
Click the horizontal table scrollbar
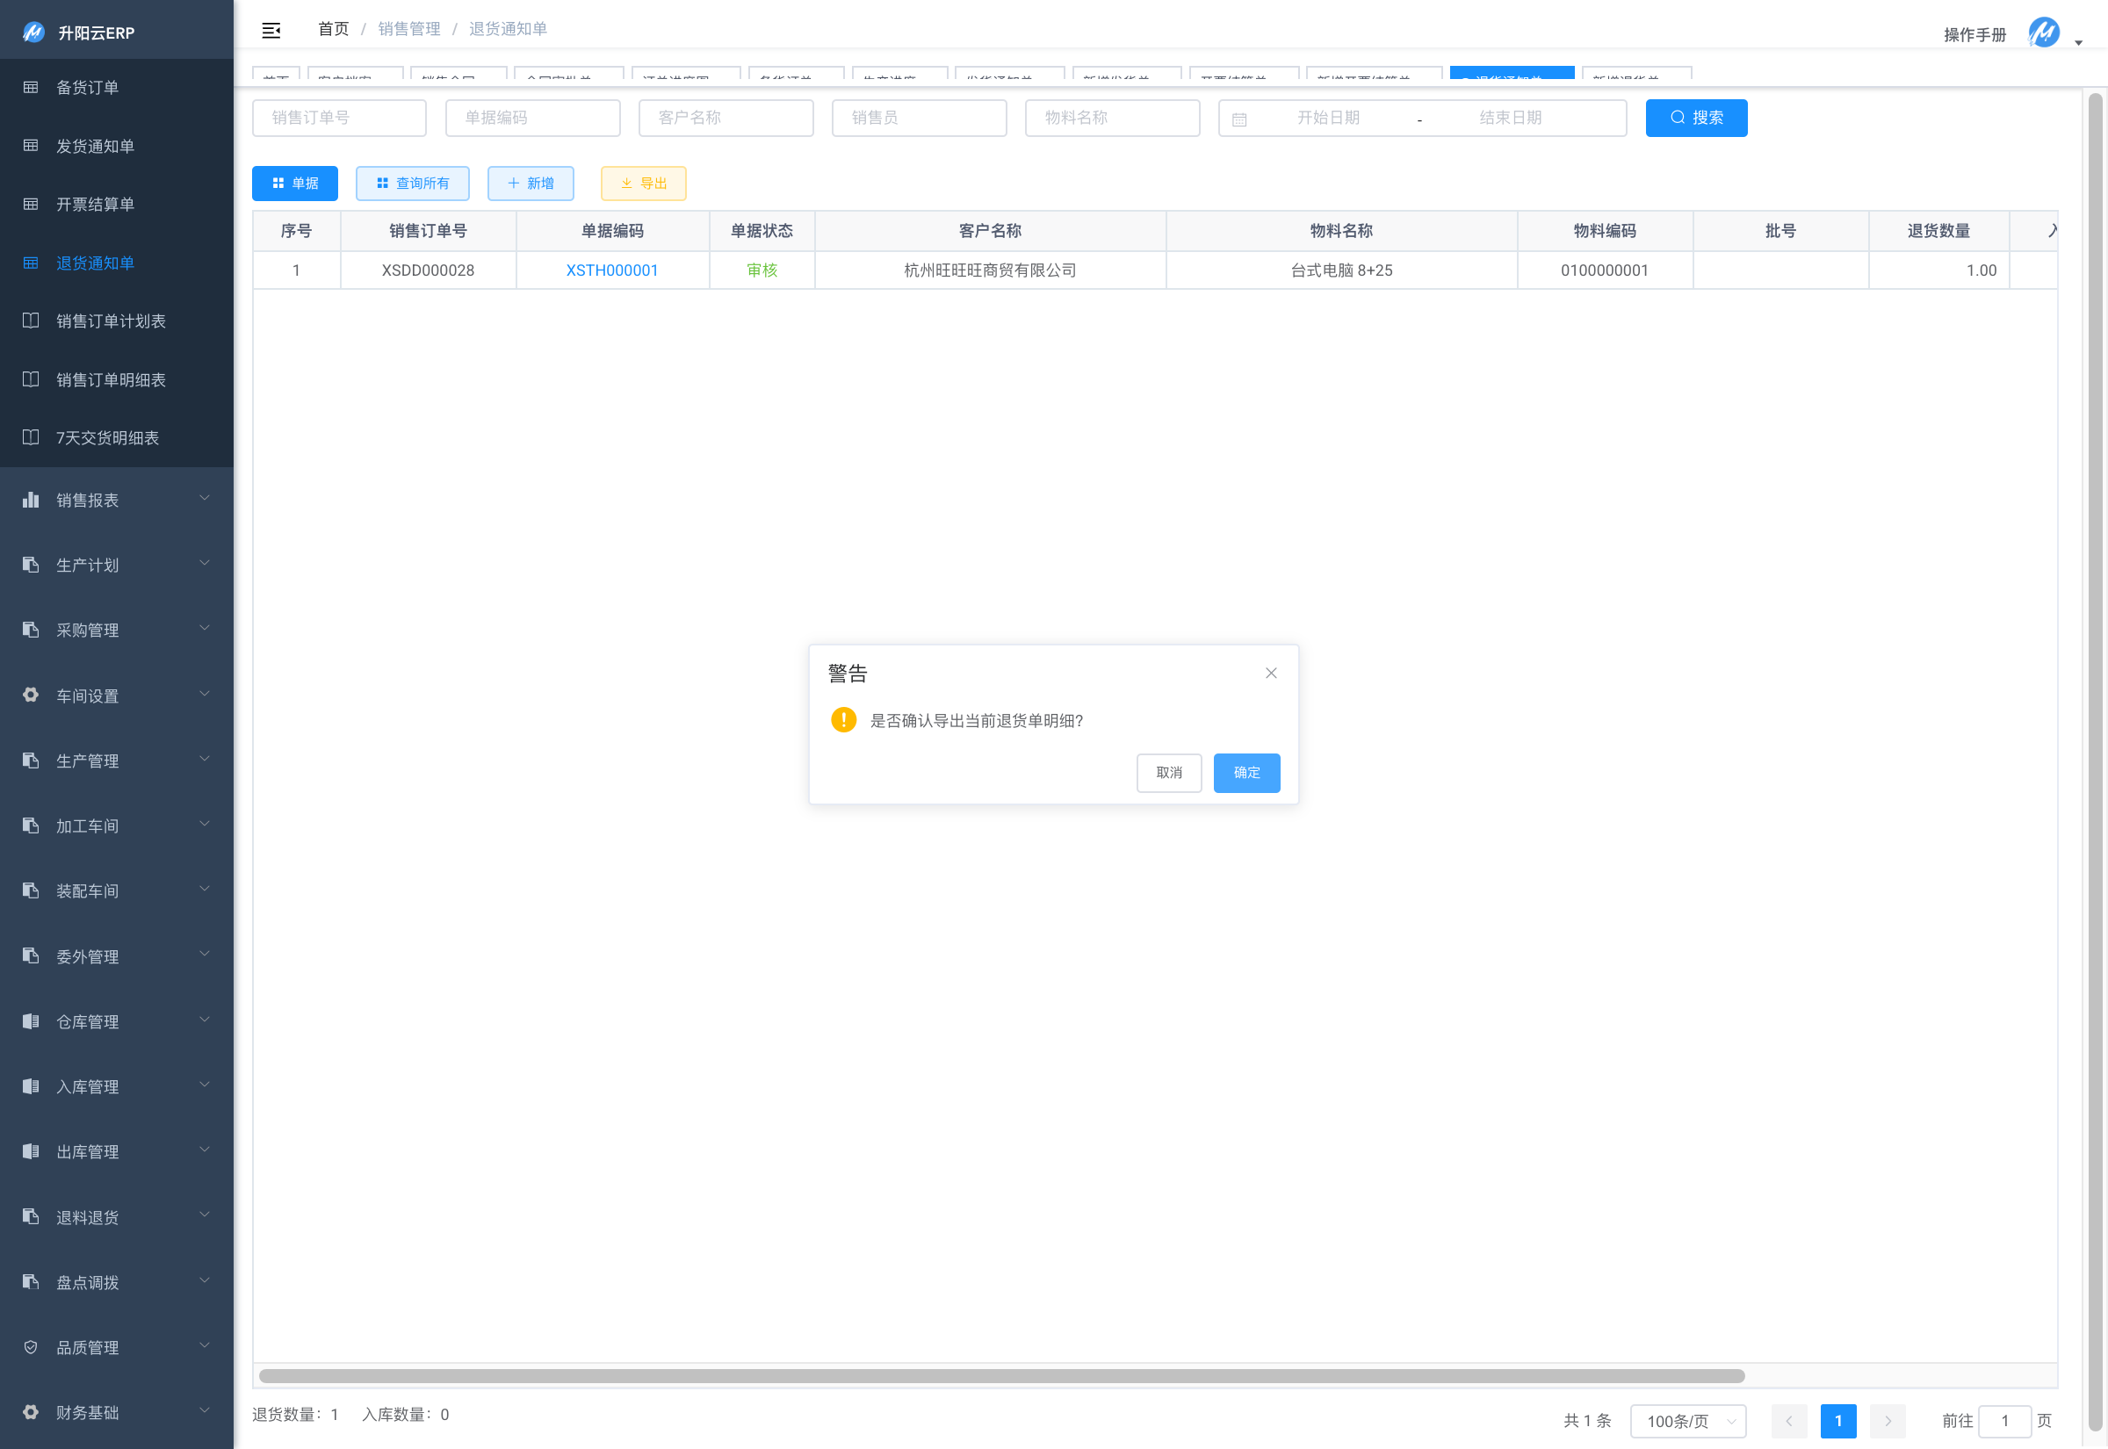[x=1000, y=1375]
